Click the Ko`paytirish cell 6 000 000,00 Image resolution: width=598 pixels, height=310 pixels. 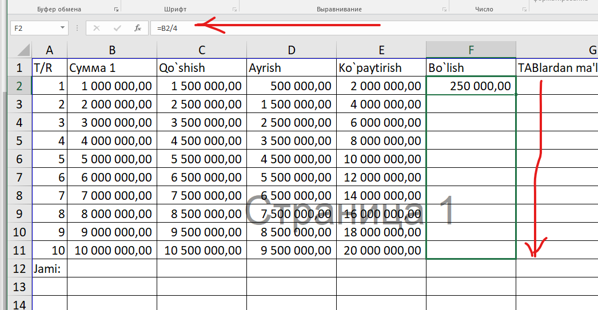[x=381, y=122]
